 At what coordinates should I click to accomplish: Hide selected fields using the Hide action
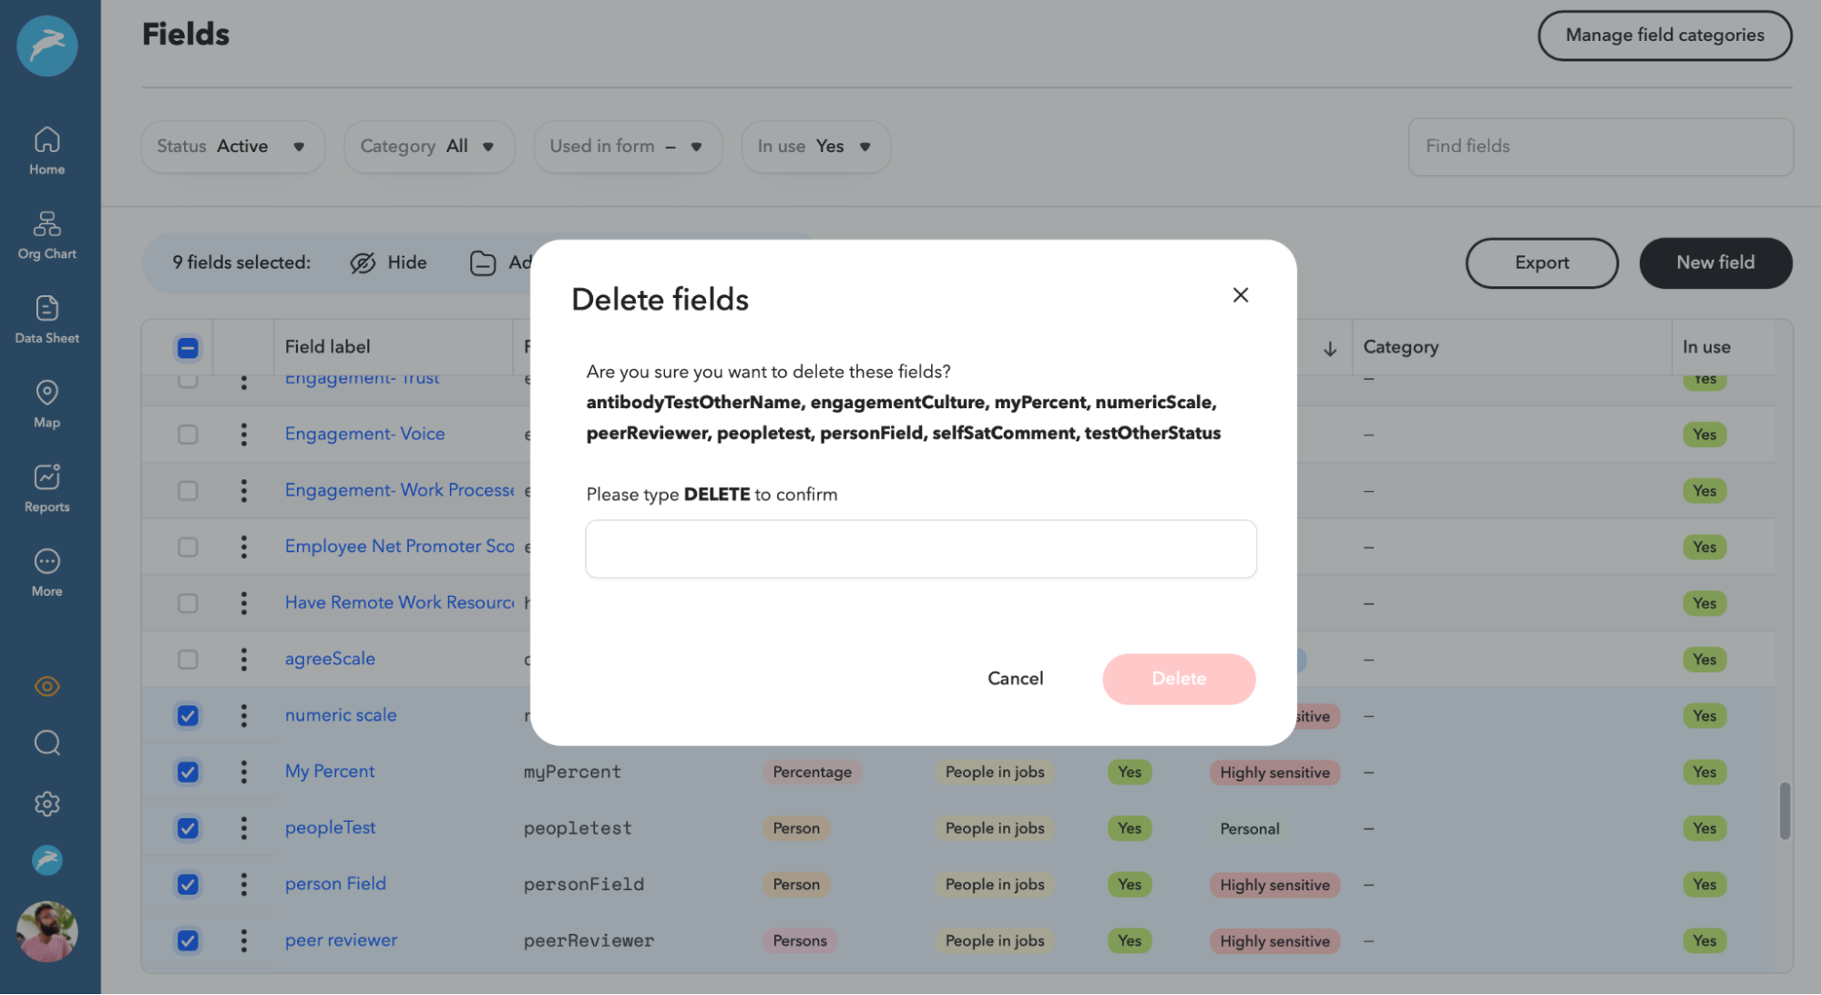coord(389,262)
